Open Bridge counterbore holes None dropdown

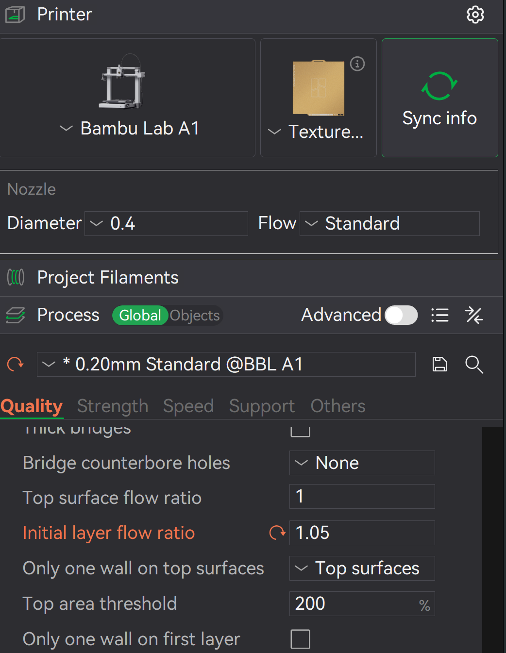pyautogui.click(x=362, y=463)
